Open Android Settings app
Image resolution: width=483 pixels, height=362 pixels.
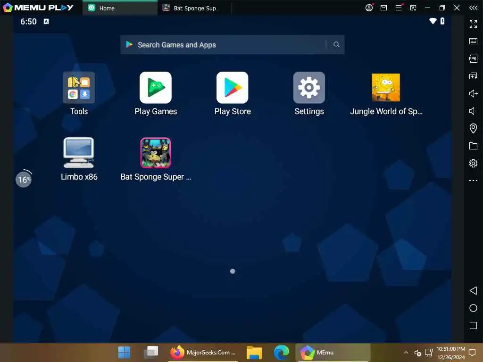(x=309, y=88)
